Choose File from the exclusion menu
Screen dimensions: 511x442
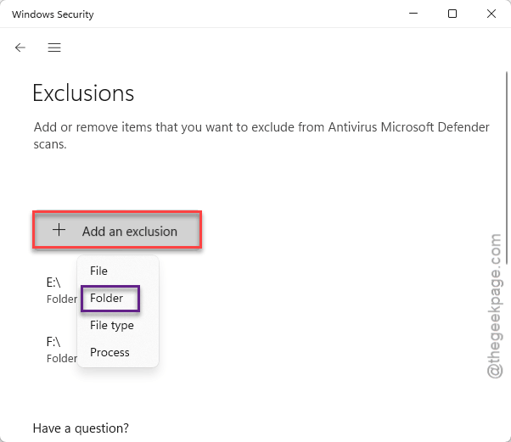(118, 271)
